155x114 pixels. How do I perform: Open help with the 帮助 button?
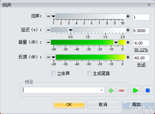coord(137,104)
